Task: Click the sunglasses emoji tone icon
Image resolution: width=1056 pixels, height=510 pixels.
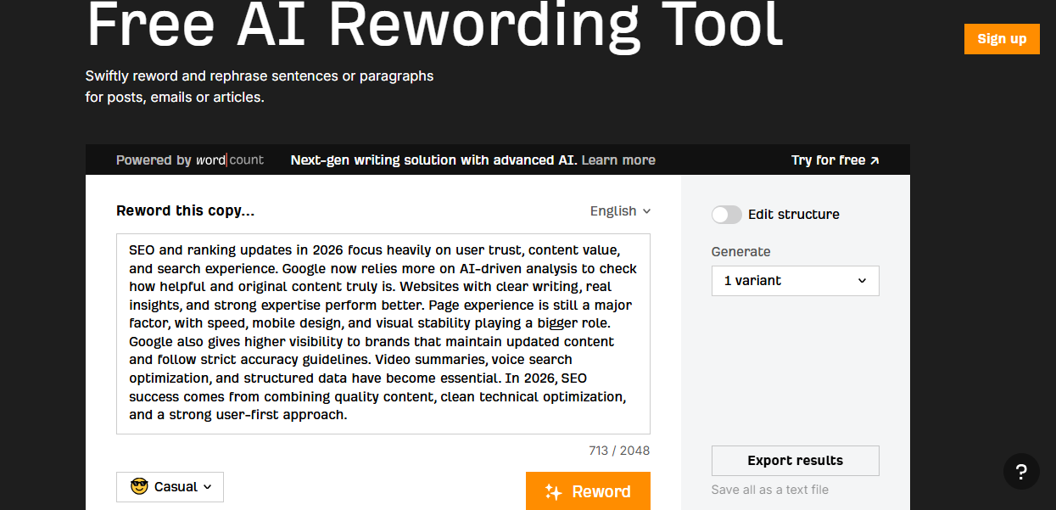Action: tap(139, 487)
